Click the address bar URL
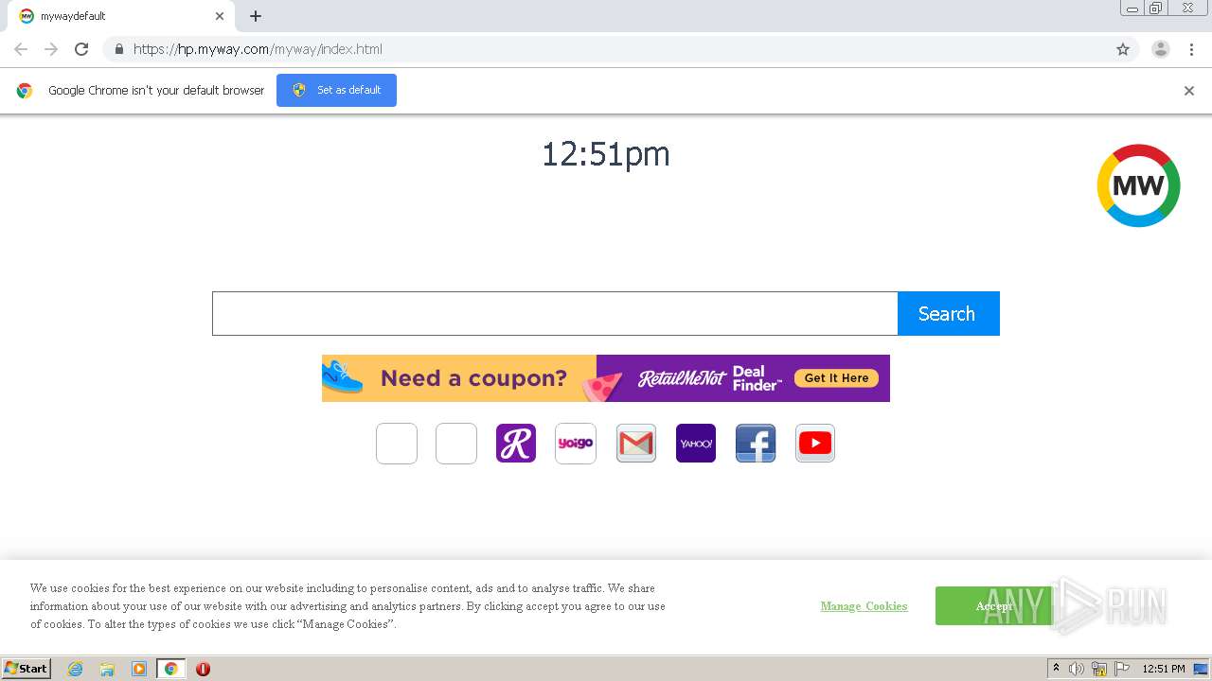 click(258, 49)
